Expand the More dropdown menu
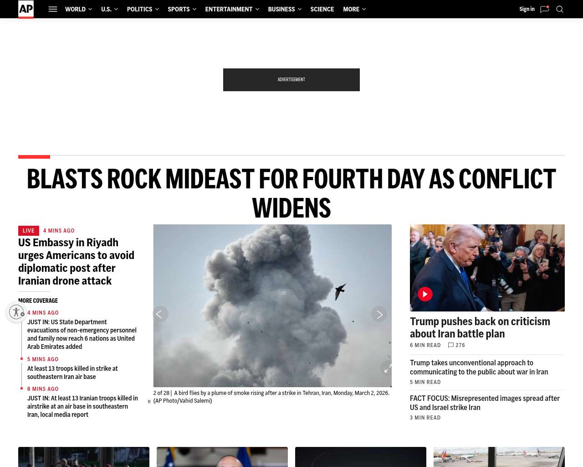The width and height of the screenshot is (583, 467). pyautogui.click(x=354, y=9)
